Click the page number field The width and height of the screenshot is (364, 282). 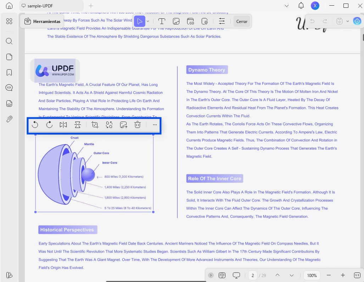(x=253, y=275)
